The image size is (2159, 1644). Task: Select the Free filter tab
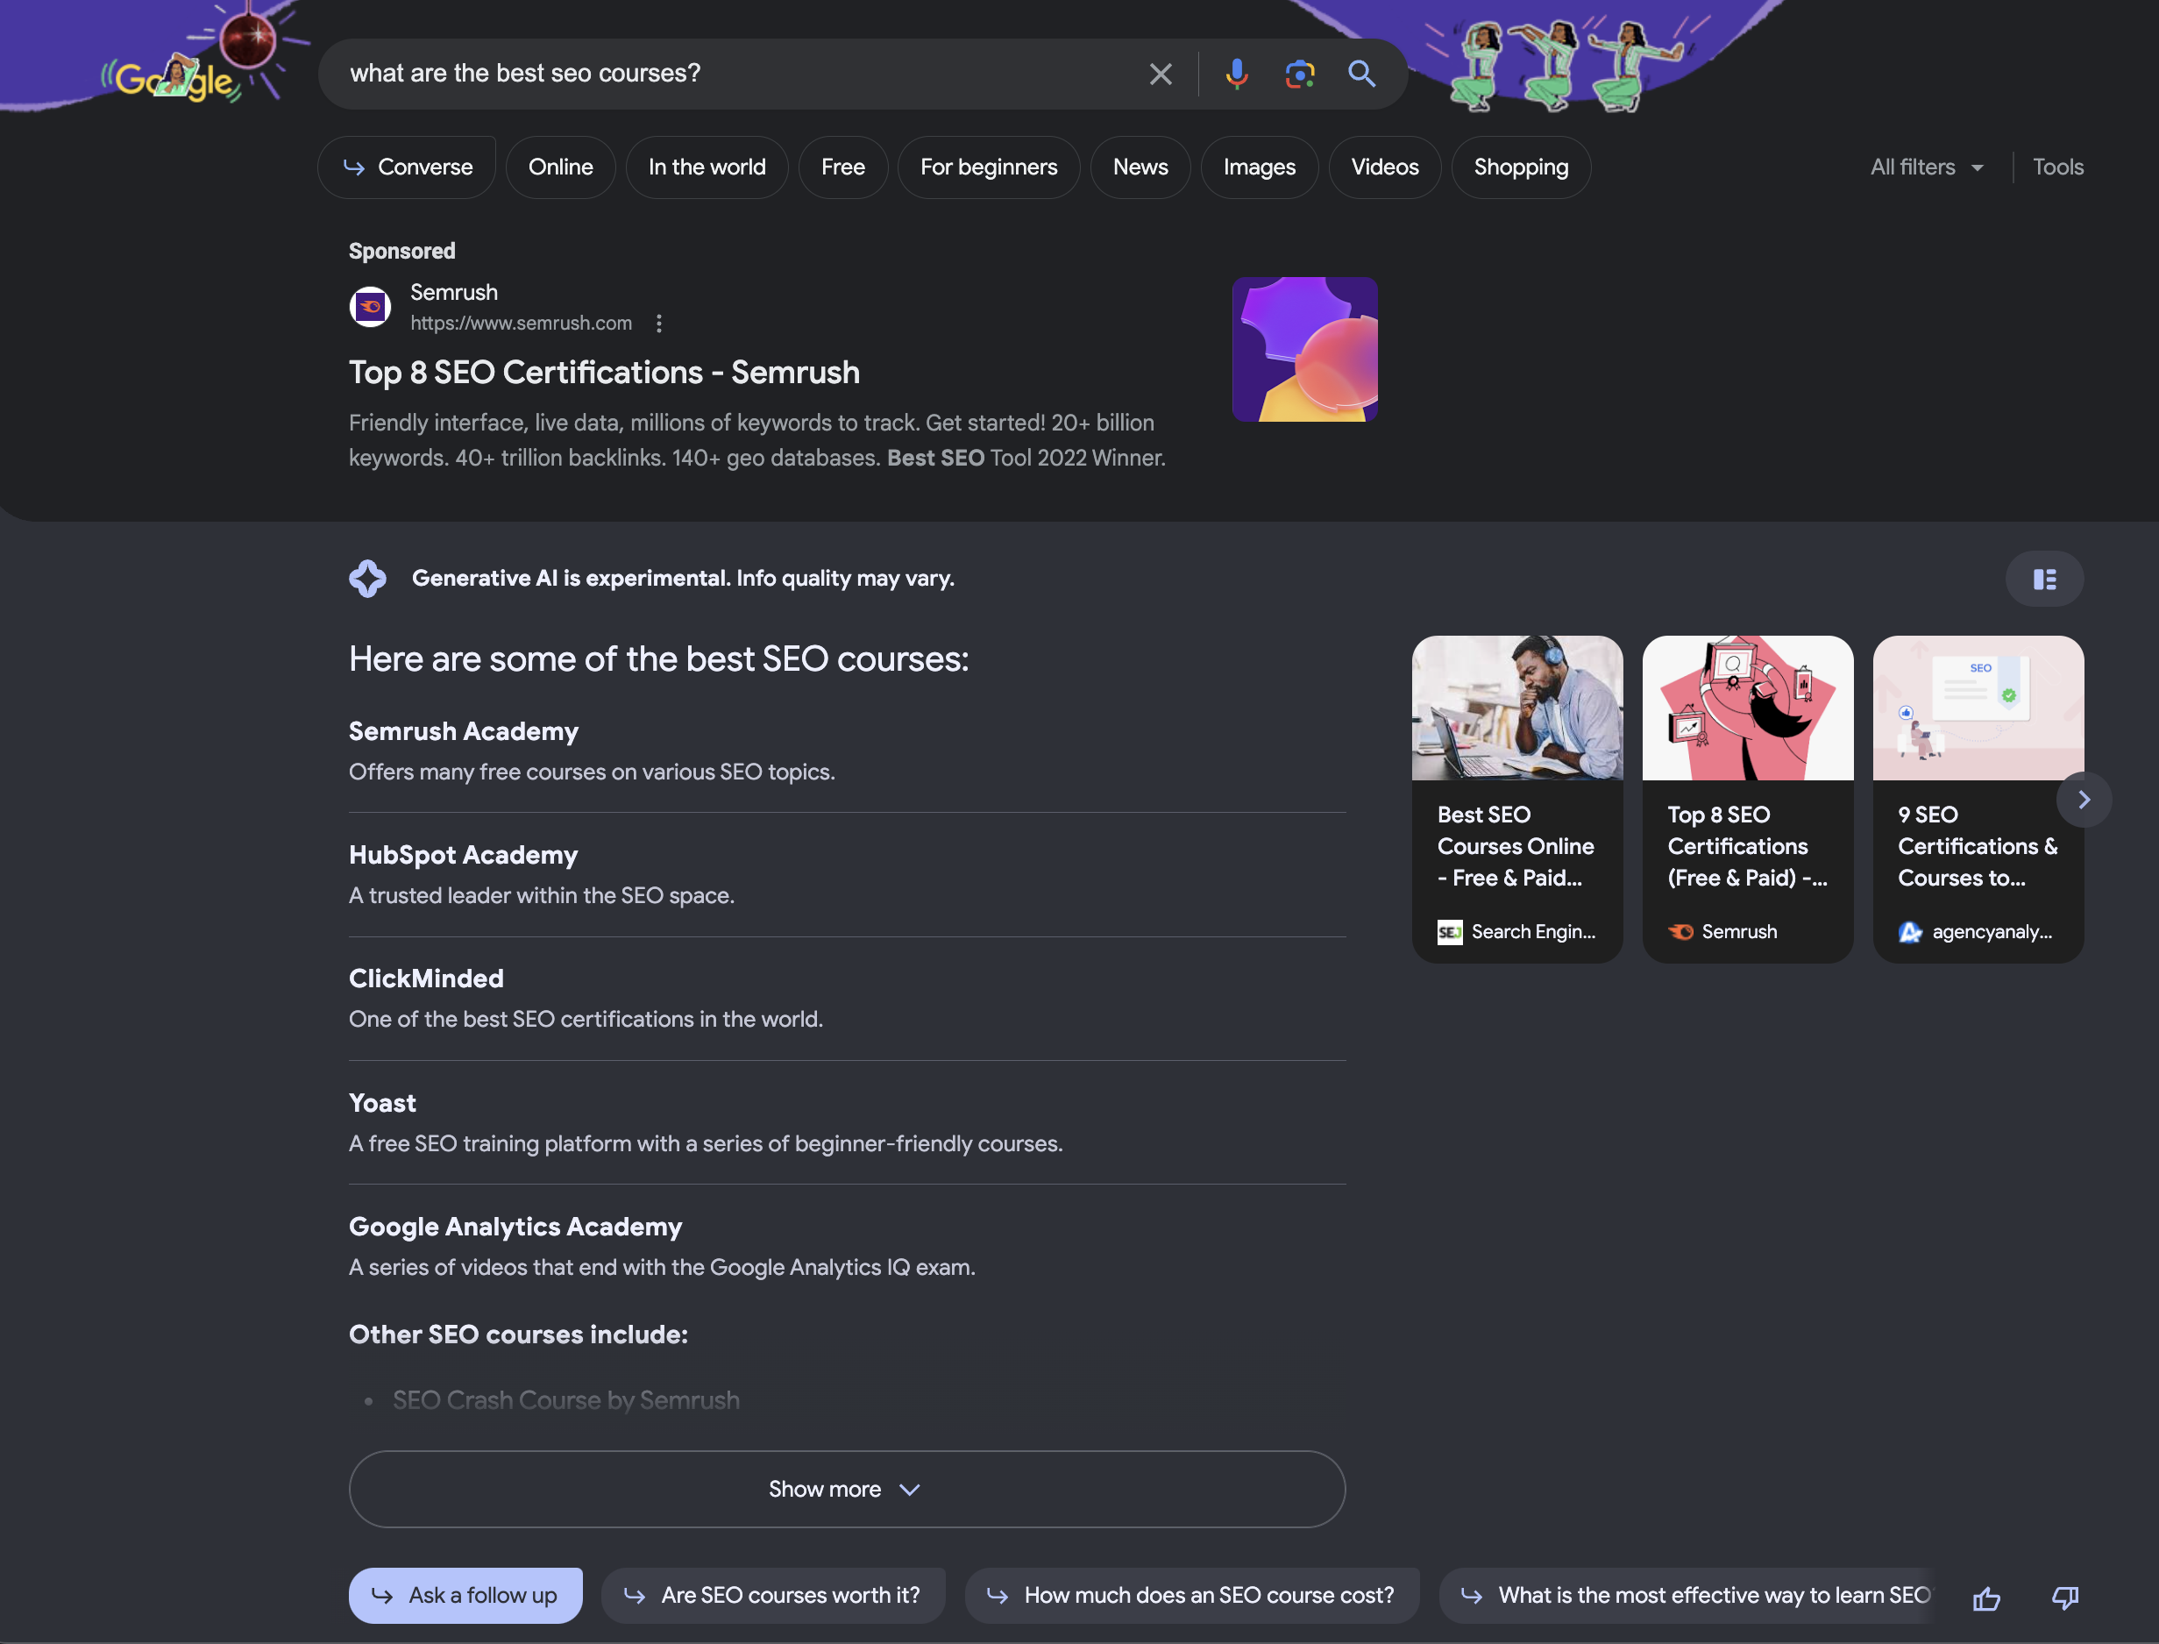[842, 166]
